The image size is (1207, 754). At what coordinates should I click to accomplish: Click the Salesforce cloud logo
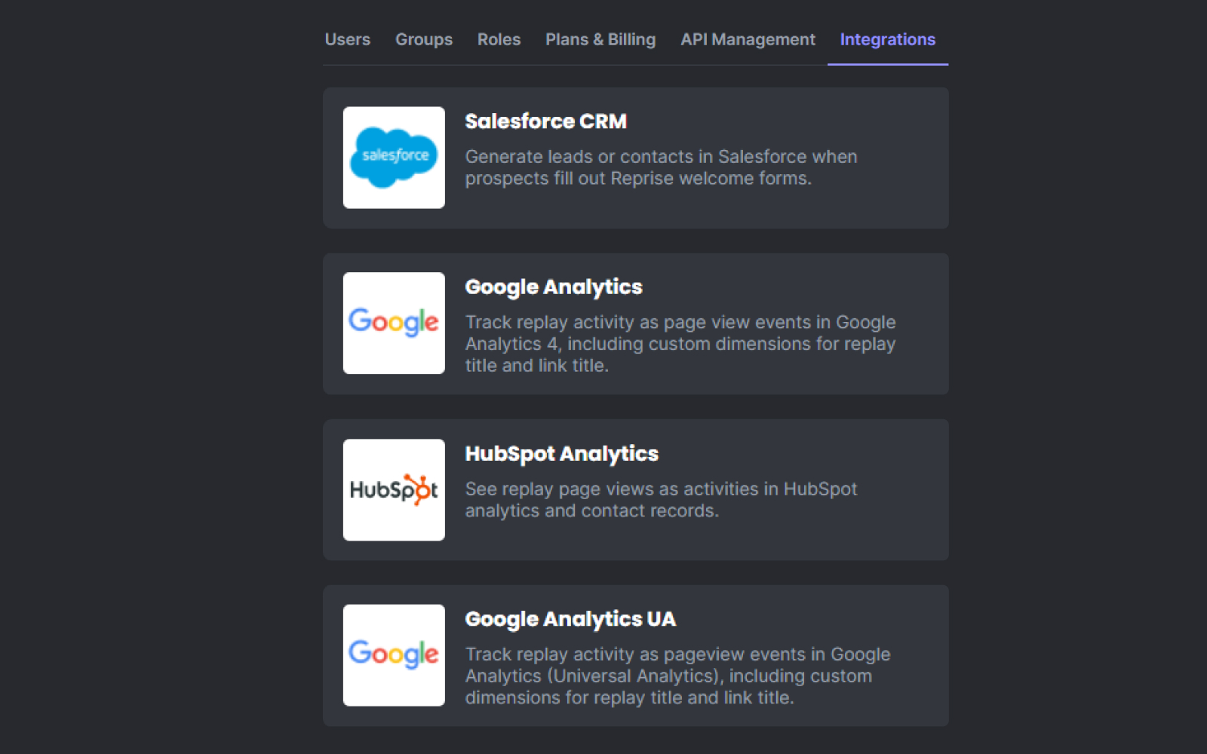pyautogui.click(x=394, y=157)
